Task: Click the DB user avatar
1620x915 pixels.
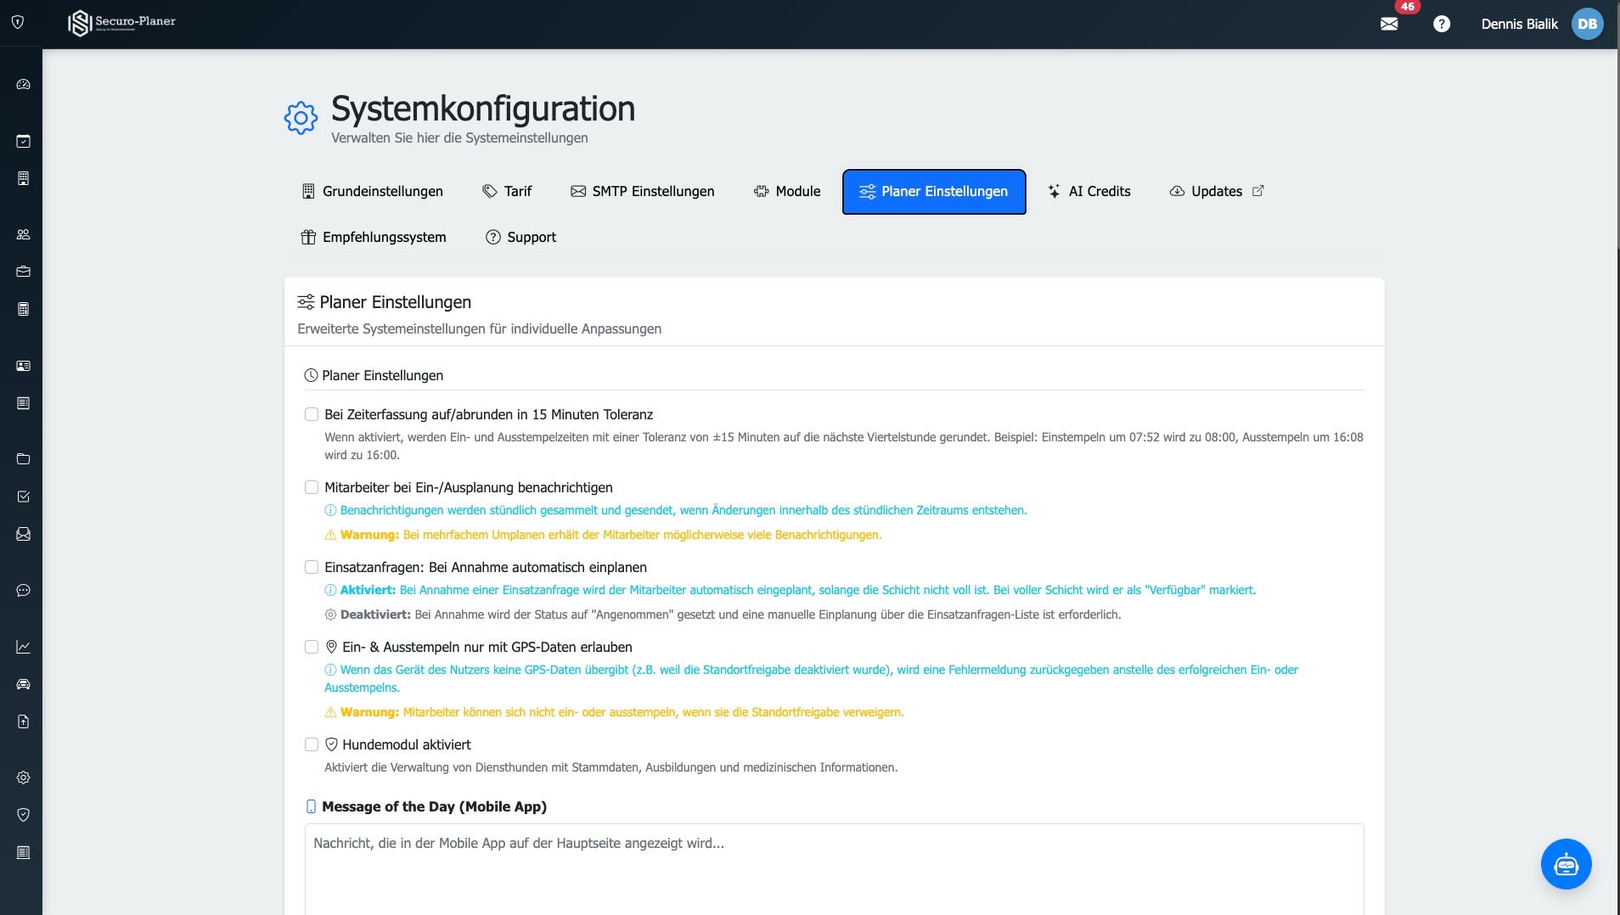Action: click(x=1587, y=24)
